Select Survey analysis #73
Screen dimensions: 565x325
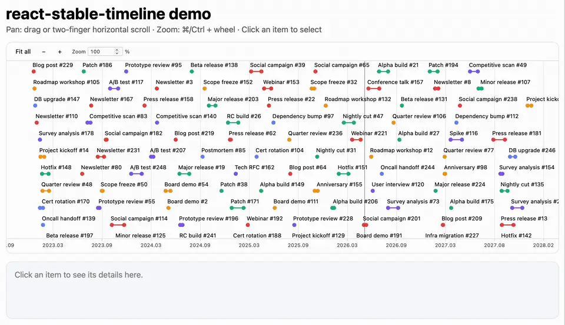(413, 201)
